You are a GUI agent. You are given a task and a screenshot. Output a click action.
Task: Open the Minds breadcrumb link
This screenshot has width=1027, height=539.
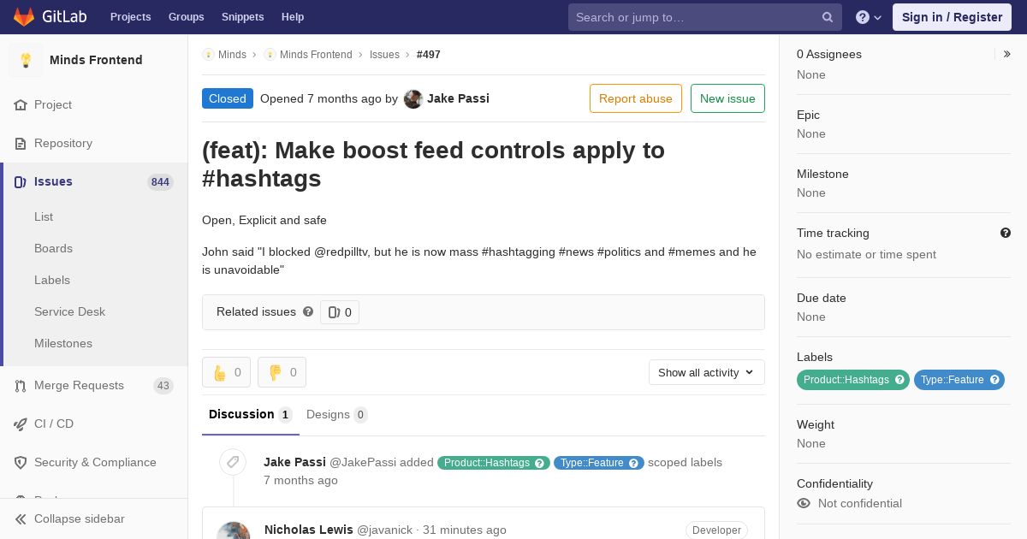[x=232, y=55]
